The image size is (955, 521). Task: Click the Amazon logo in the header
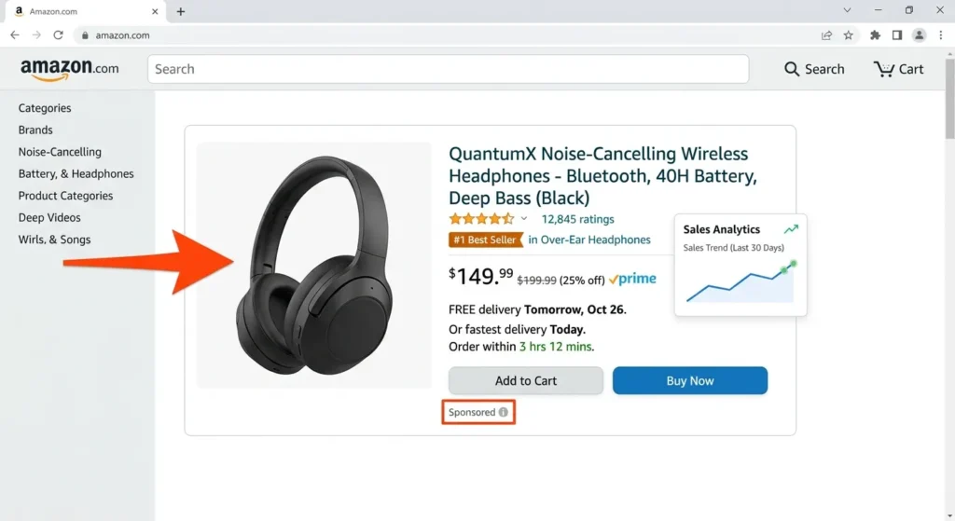coord(70,69)
